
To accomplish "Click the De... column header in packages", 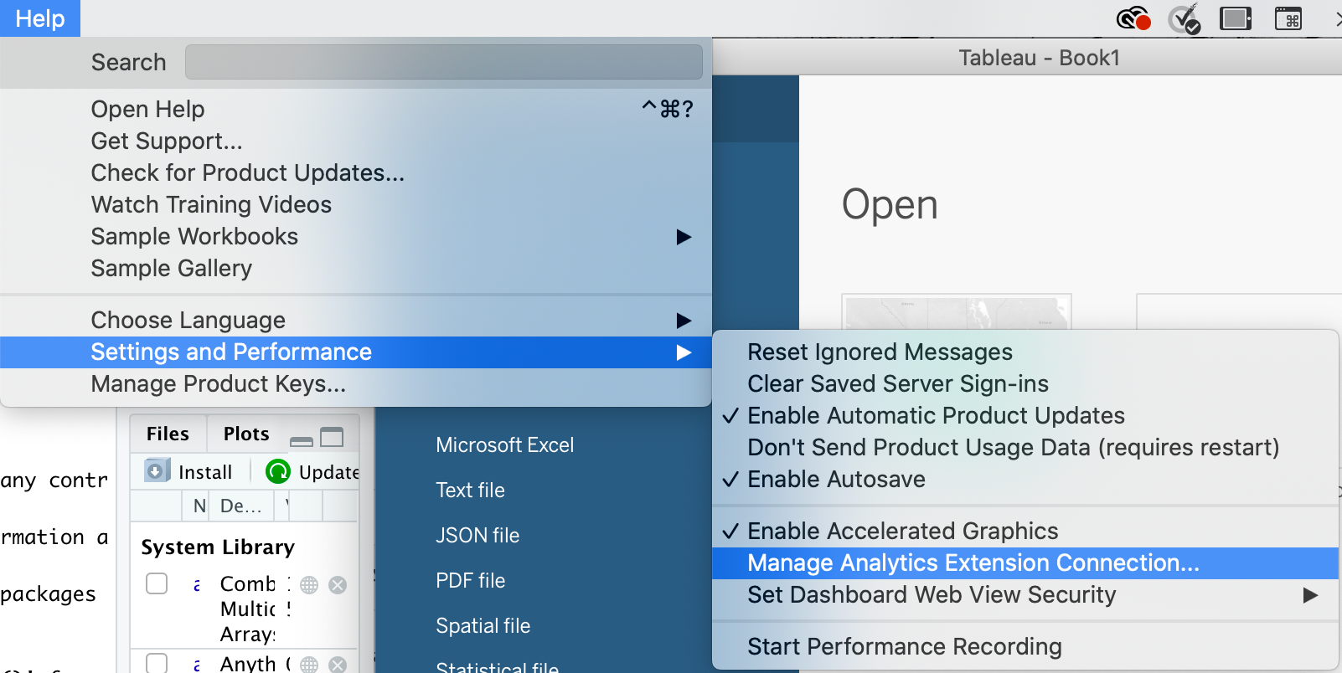I will click(x=240, y=506).
